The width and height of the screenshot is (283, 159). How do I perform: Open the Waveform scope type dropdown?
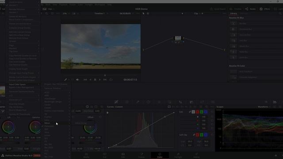[x=264, y=107]
